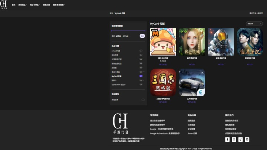Screen dimensions: 267x150
Task: Expand the 禮品卡專區 sidebar category arrow
Action: coord(144,72)
